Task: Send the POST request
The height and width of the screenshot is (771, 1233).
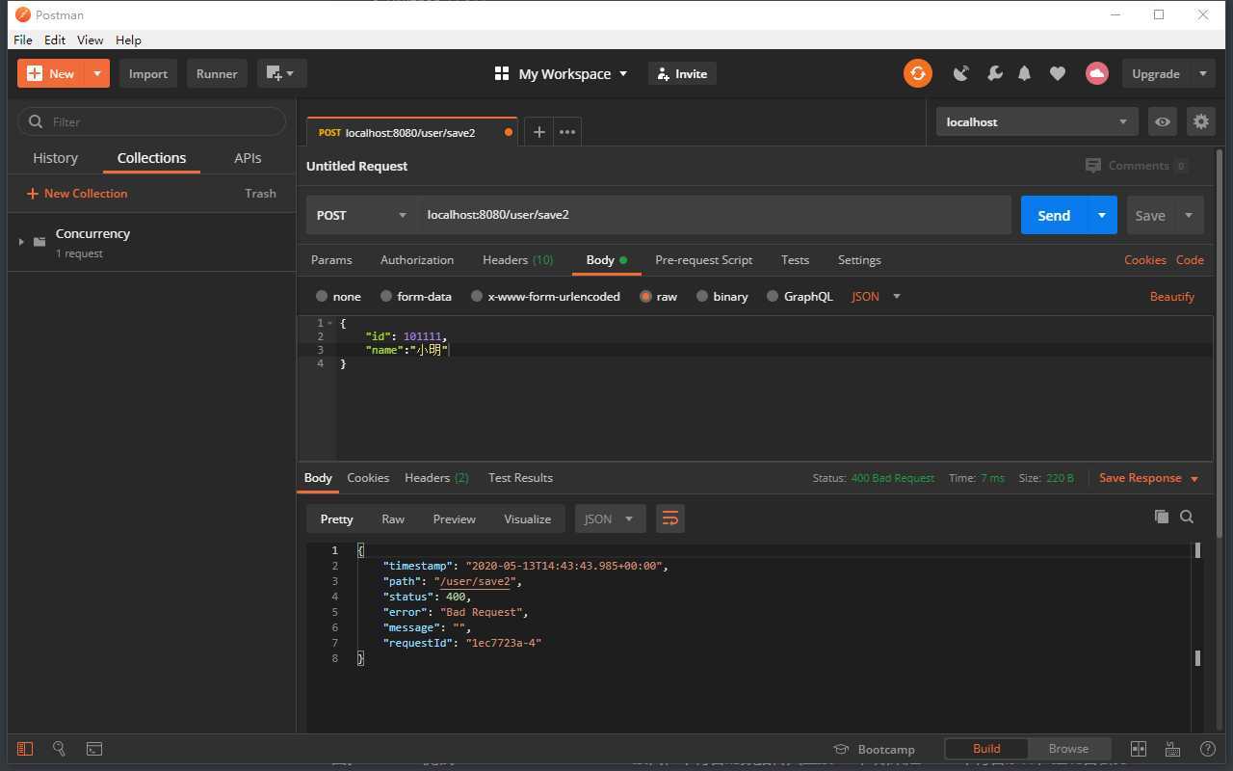Action: click(x=1054, y=215)
